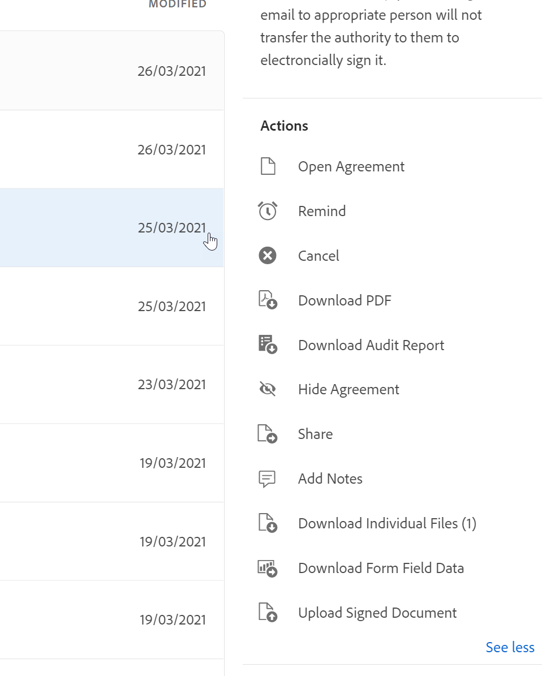Click the Cancel X circle icon
Viewport: 542px width, 676px height.
[x=268, y=256]
